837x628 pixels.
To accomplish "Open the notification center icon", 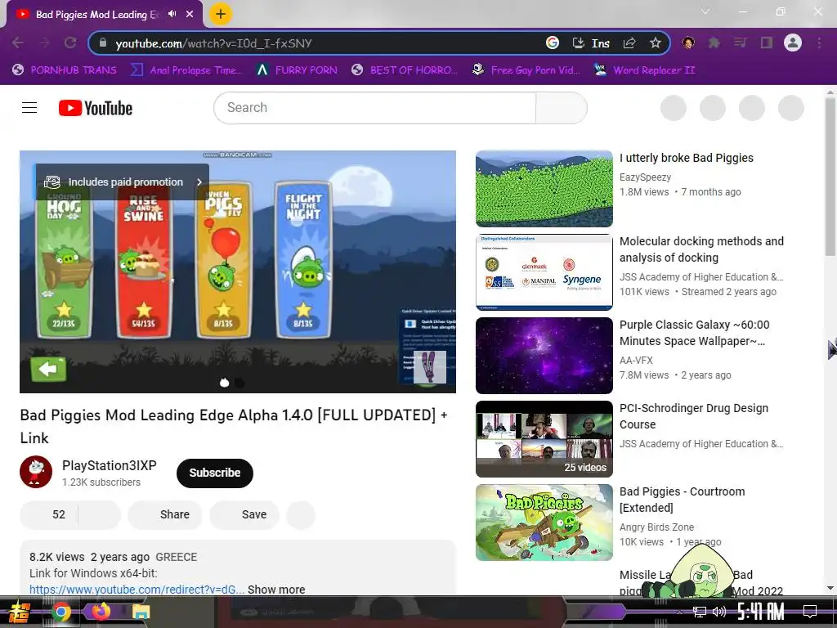I will [x=810, y=611].
